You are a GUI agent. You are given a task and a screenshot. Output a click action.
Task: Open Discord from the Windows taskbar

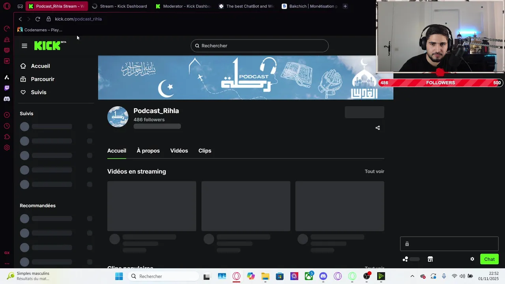[x=323, y=276]
